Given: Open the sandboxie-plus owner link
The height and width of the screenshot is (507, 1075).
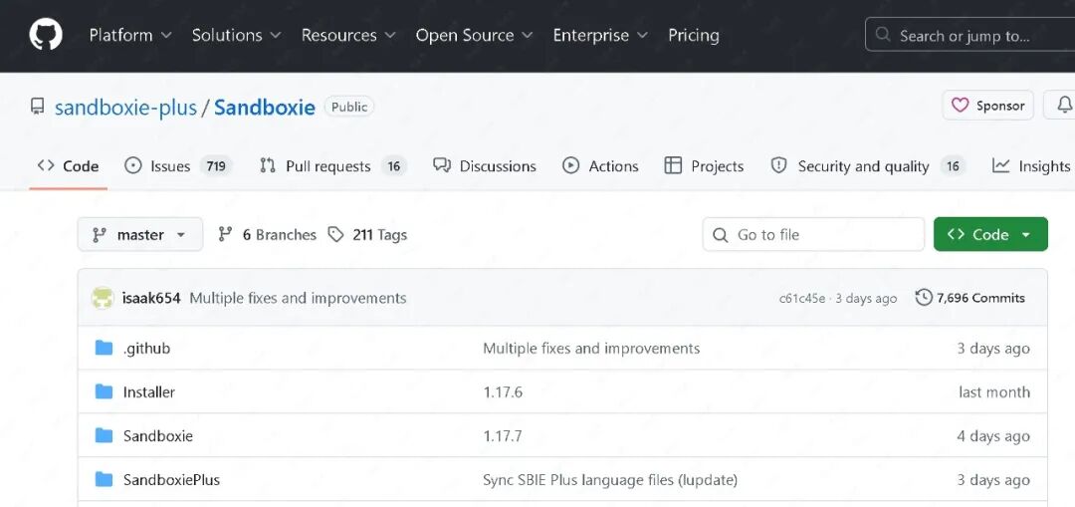Looking at the screenshot, I should click(126, 108).
